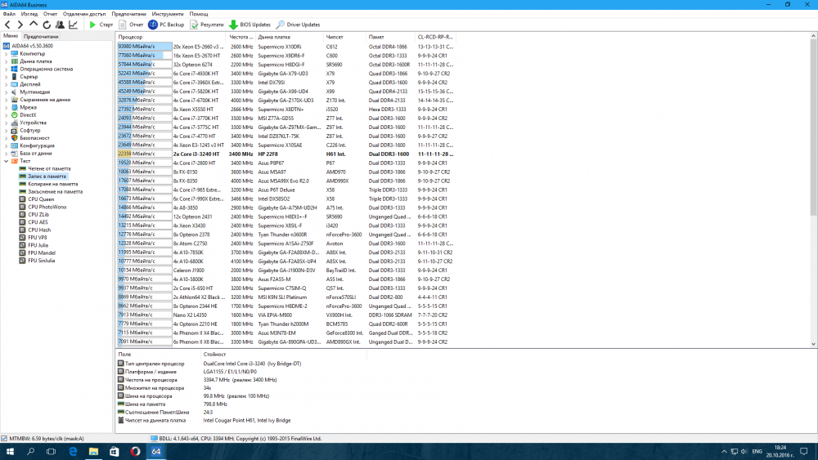This screenshot has height=460, width=818.
Task: Expand the Сървър tree node
Action: pyautogui.click(x=7, y=77)
